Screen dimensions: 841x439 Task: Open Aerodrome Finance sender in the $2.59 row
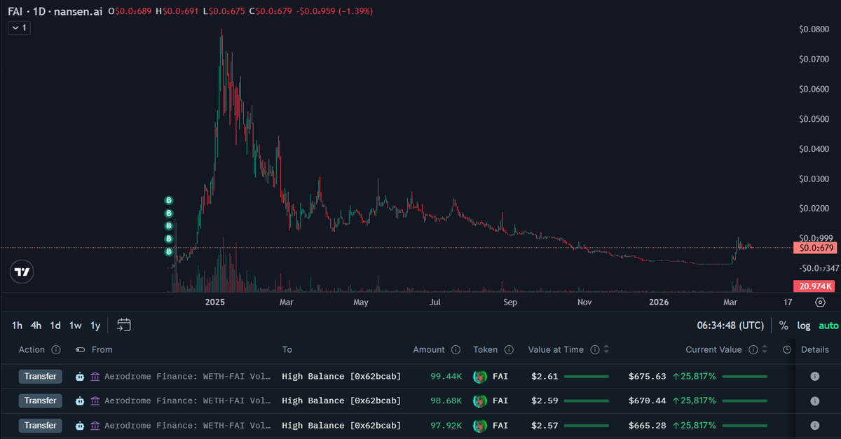click(x=187, y=400)
